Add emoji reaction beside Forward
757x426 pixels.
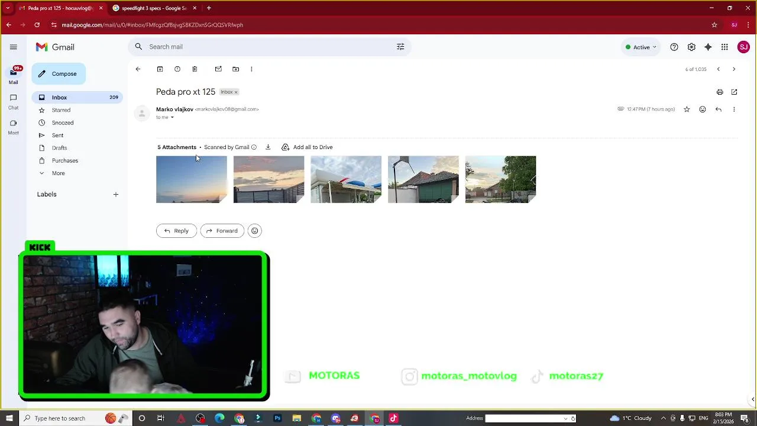click(255, 231)
